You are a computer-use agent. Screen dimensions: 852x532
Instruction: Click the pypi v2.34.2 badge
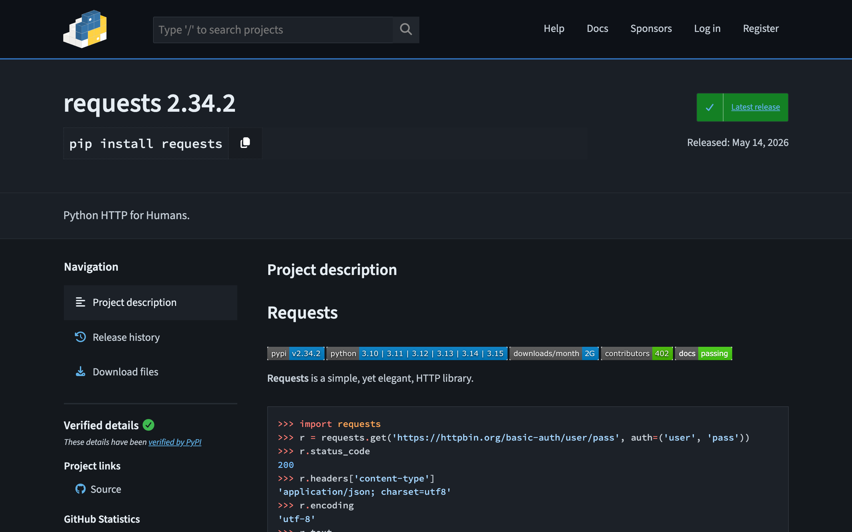point(296,353)
